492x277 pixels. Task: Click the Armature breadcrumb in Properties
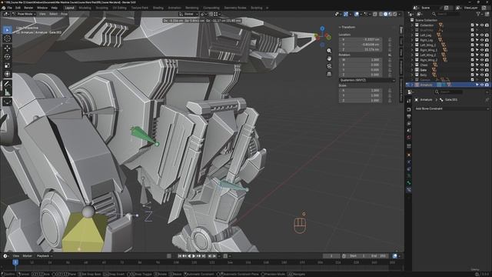pos(426,100)
